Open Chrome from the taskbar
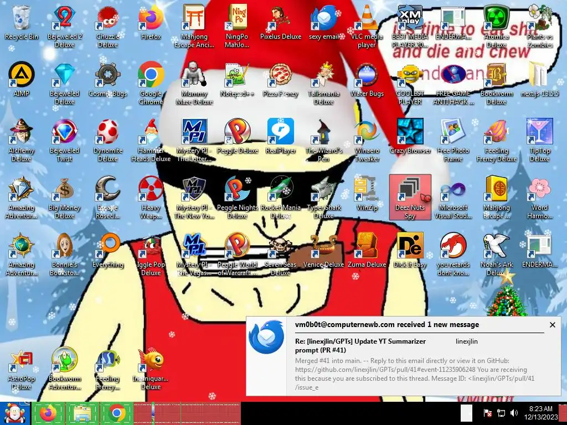 (116, 413)
